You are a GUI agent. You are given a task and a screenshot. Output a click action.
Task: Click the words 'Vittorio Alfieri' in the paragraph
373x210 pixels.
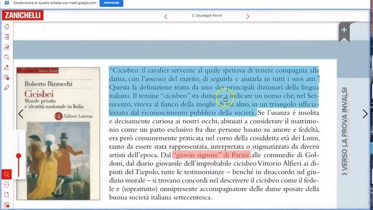click(280, 163)
